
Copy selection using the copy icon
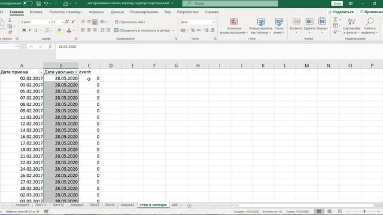(10, 26)
